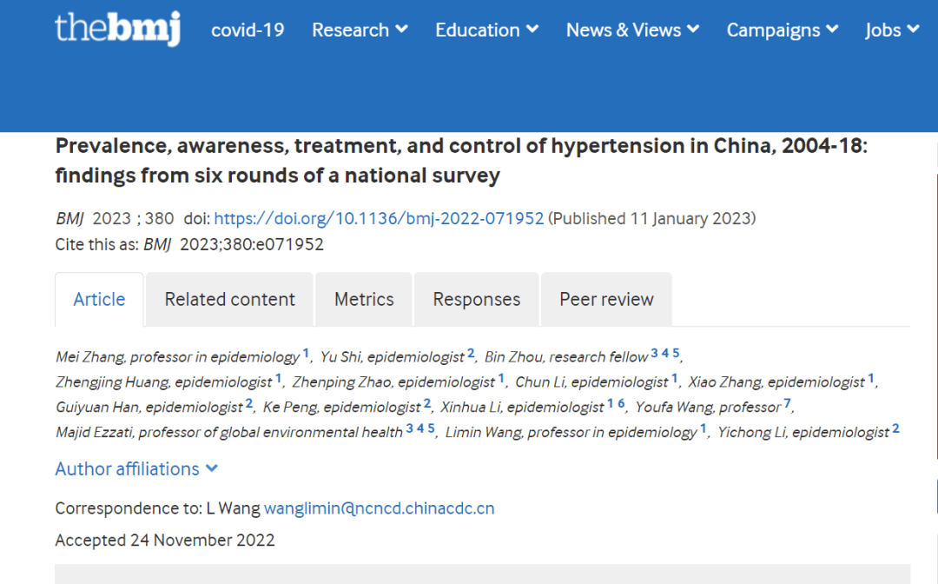Select the covid-19 navigation item

coord(248,30)
